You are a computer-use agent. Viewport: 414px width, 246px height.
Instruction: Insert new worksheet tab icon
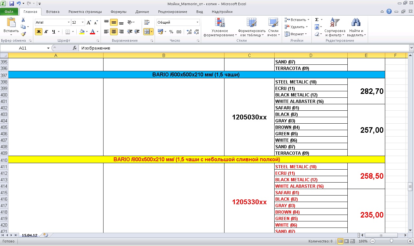pos(46,235)
